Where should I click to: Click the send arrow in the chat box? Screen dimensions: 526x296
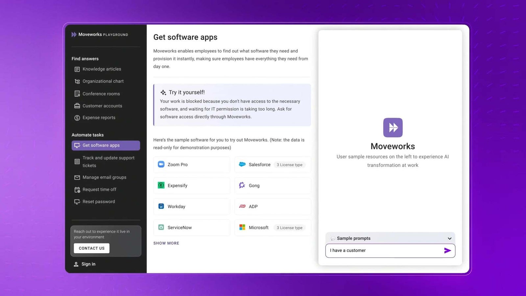(x=447, y=250)
